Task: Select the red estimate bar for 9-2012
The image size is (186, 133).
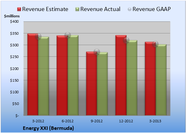Action: [x=91, y=84]
